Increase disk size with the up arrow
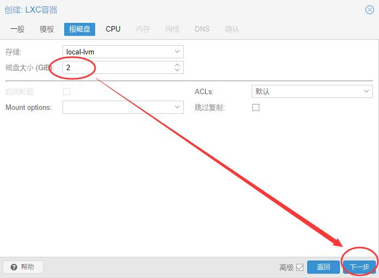The height and width of the screenshot is (278, 379). tap(177, 65)
